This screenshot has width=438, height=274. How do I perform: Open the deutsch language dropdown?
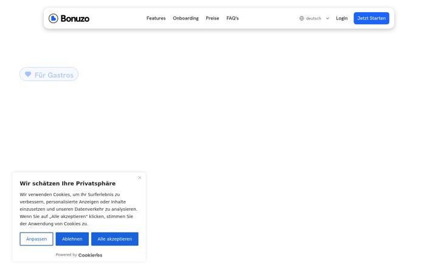click(315, 18)
